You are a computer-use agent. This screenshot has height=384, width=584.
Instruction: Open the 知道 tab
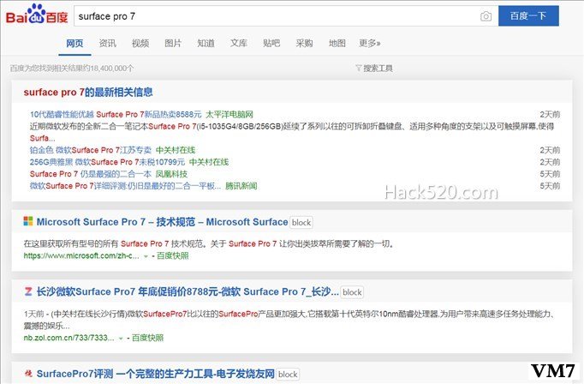tap(206, 43)
